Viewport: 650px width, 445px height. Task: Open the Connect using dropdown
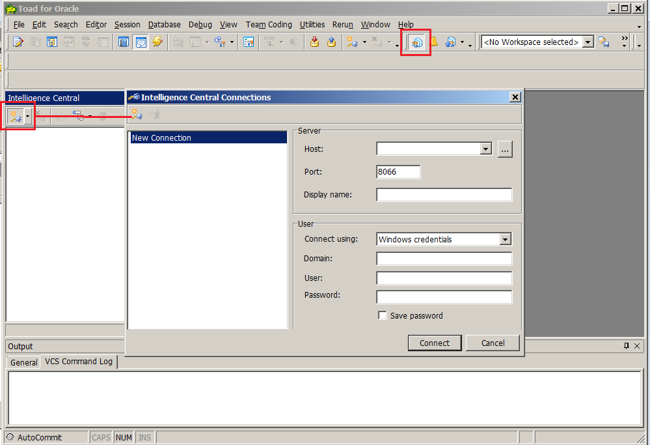point(506,240)
